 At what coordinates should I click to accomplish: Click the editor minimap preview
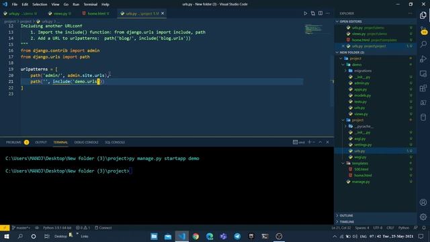pyautogui.click(x=314, y=29)
